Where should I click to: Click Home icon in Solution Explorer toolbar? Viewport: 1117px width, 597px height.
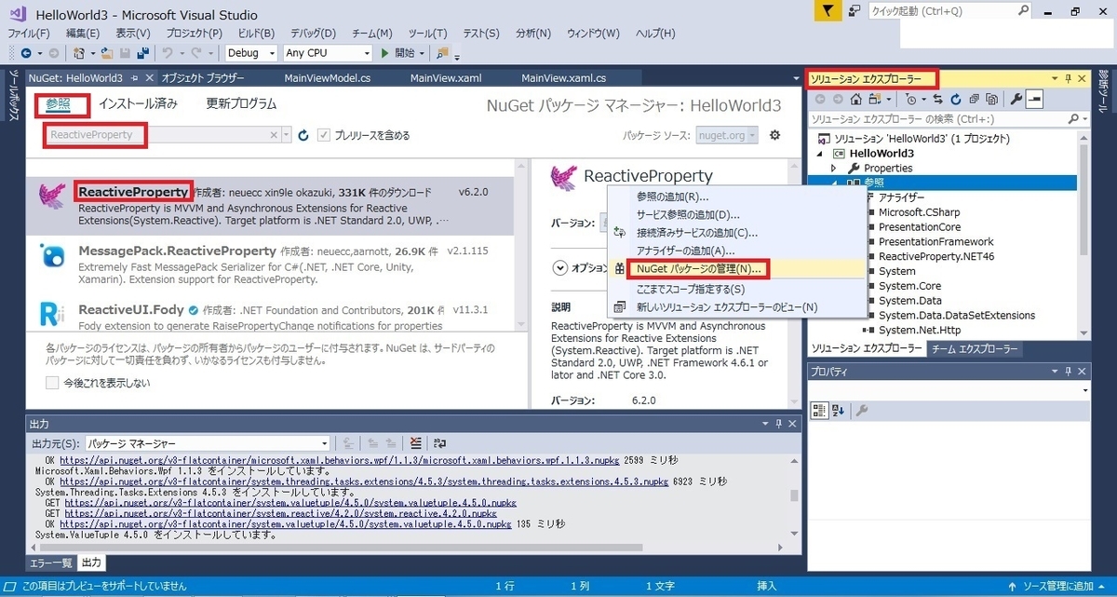(x=855, y=99)
